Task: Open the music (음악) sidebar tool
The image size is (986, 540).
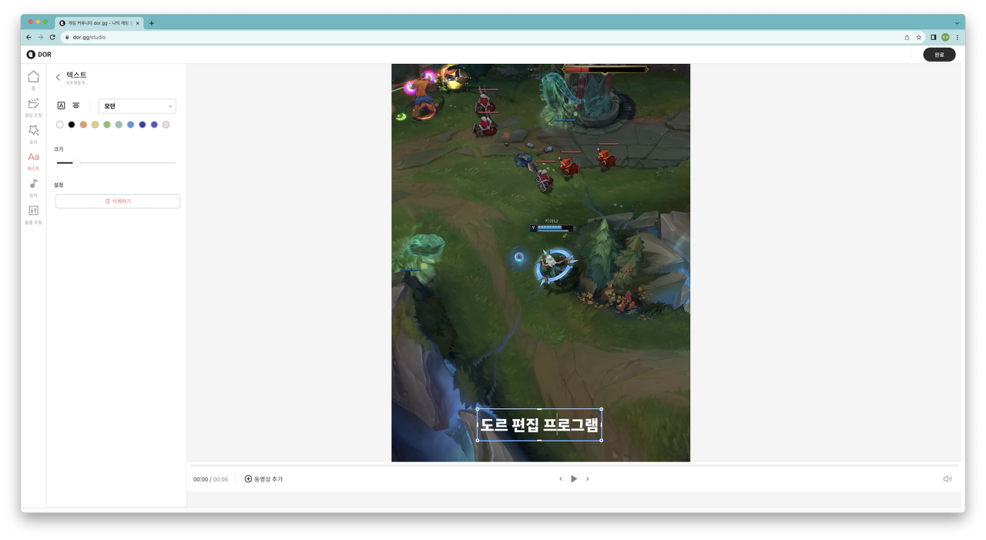Action: (33, 187)
